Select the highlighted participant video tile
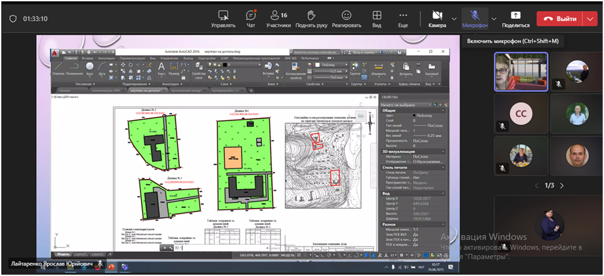The height and width of the screenshot is (276, 604). tap(521, 71)
